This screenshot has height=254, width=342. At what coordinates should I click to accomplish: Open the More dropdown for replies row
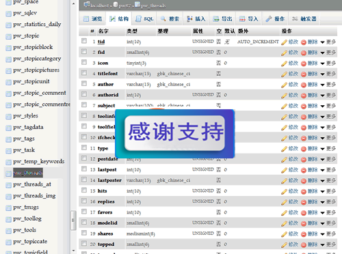[x=328, y=202]
